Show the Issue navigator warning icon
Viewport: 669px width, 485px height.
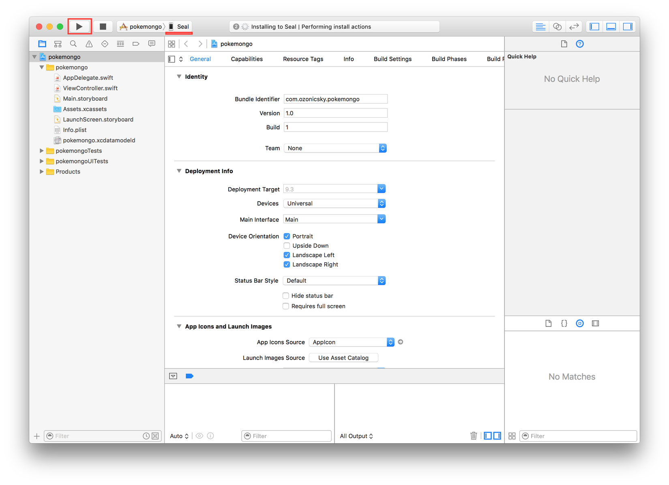[89, 44]
